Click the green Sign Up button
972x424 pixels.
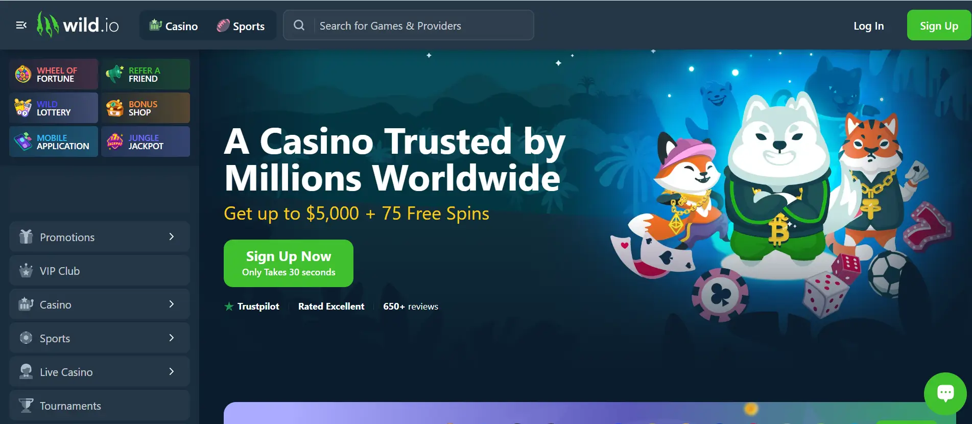939,25
